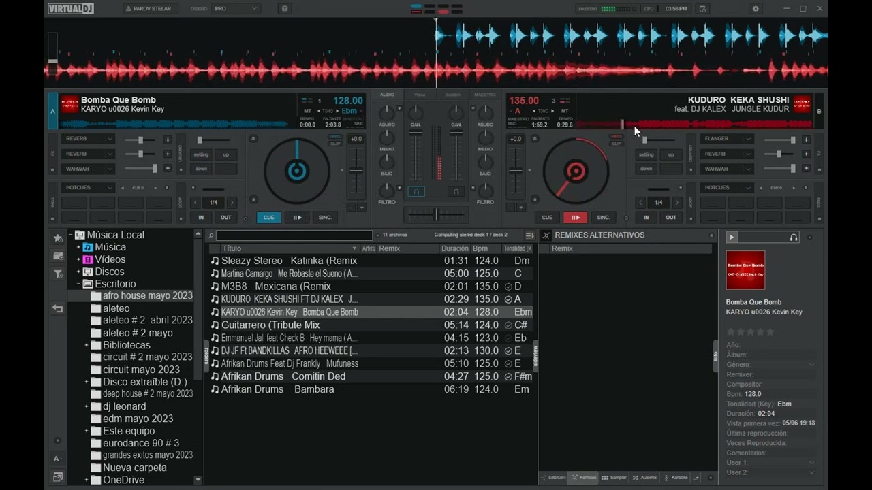Switch to the MAESTRO mixer tab
This screenshot has height=490, width=872.
[485, 95]
